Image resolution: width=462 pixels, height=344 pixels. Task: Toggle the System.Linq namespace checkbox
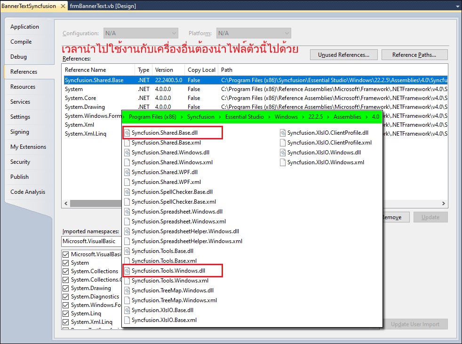point(65,313)
